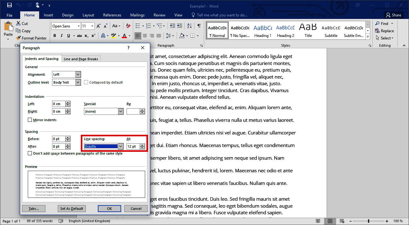The width and height of the screenshot is (409, 225).
Task: Open the Line spacing dropdown showing Exactly
Action: (121, 146)
